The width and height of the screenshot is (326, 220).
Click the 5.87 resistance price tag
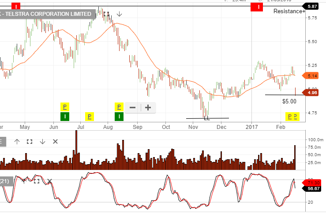point(311,7)
